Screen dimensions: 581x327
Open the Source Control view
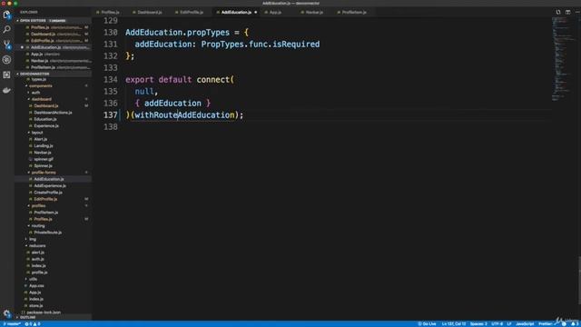coord(6,45)
